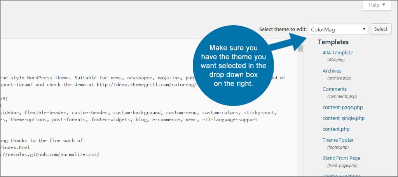Open content.php in the editor
398x177 pixels.
[x=336, y=129]
